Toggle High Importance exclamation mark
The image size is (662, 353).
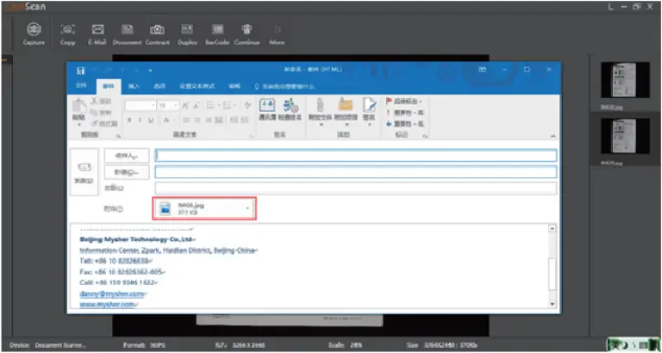click(x=389, y=113)
